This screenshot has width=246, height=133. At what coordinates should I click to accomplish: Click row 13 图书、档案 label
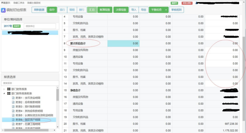[79, 77]
